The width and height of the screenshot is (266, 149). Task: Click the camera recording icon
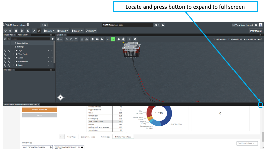click(97, 39)
